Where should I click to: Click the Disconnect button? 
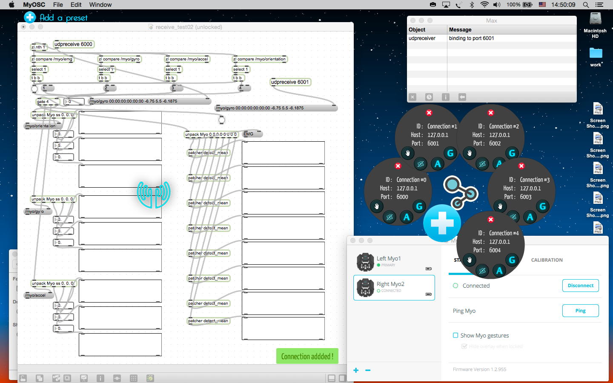581,286
